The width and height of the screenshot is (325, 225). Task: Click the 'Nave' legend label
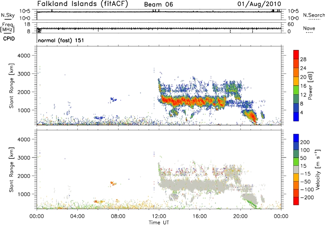(x=309, y=28)
